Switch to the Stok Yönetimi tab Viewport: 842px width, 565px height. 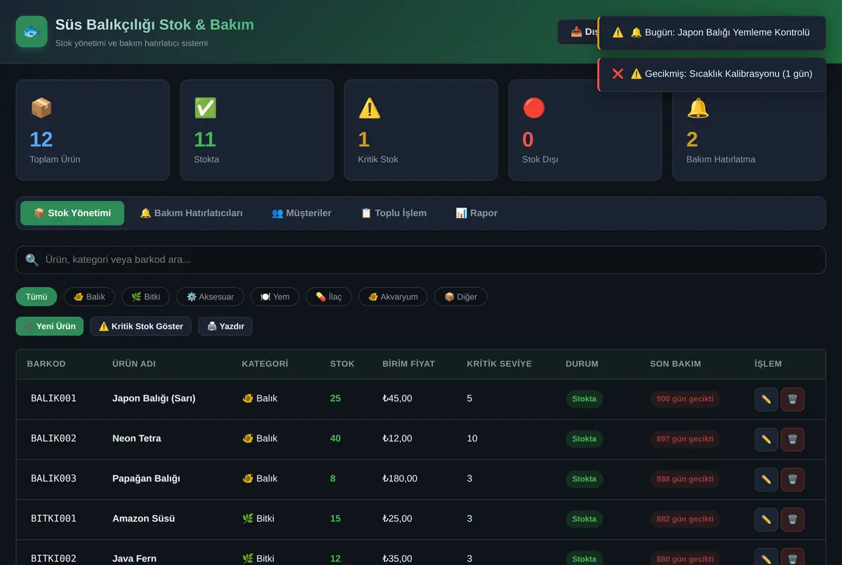tap(72, 213)
